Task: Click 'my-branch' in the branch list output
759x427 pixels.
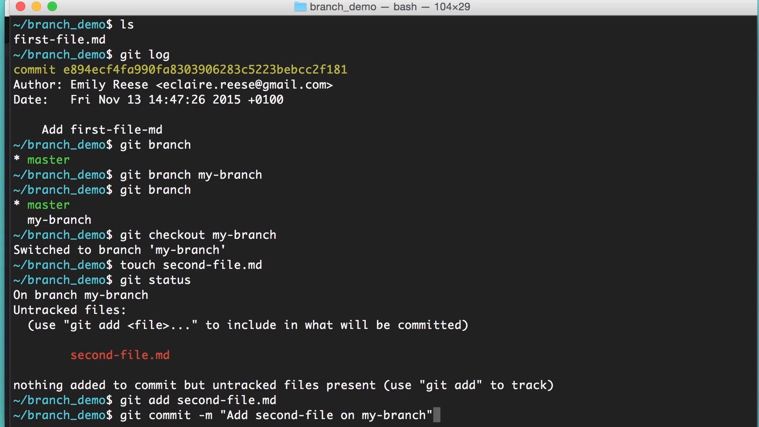Action: (59, 220)
